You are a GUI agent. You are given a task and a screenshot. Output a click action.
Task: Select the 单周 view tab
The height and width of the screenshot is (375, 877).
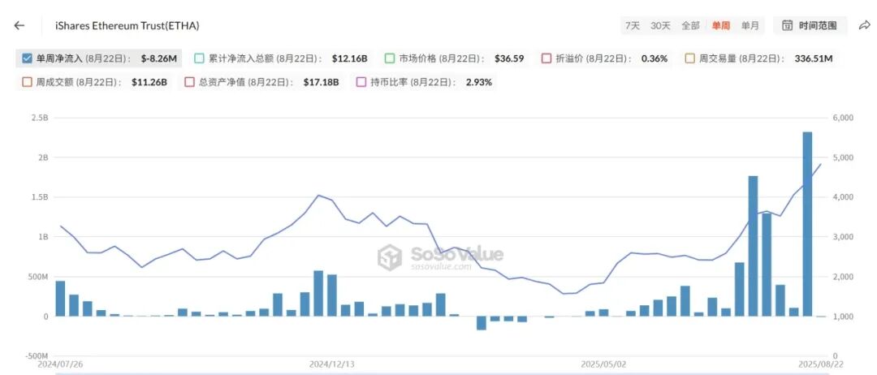pos(720,26)
